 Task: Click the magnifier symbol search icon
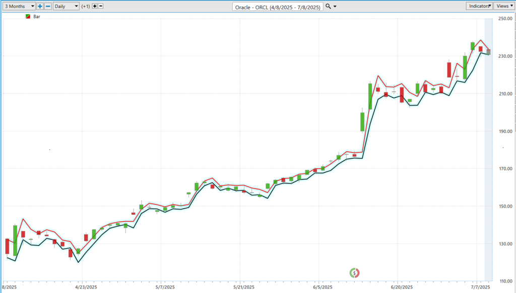(x=328, y=6)
